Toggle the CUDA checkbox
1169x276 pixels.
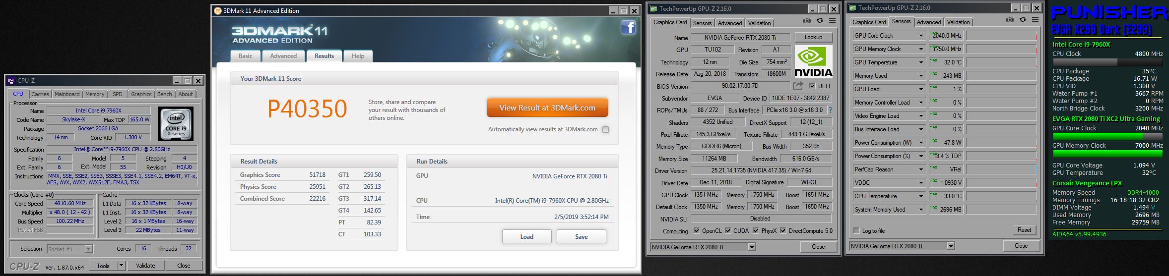pos(728,231)
